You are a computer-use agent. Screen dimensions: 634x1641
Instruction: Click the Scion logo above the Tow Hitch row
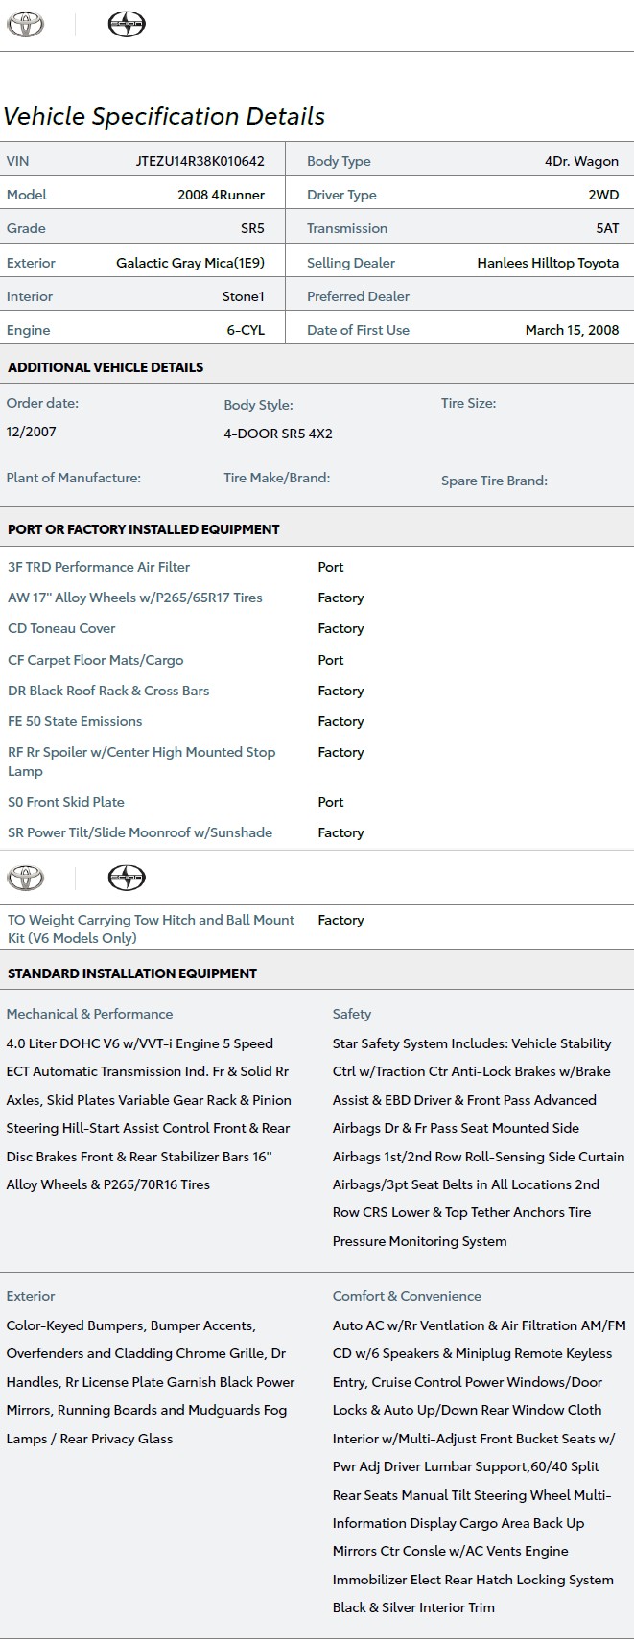(x=126, y=877)
